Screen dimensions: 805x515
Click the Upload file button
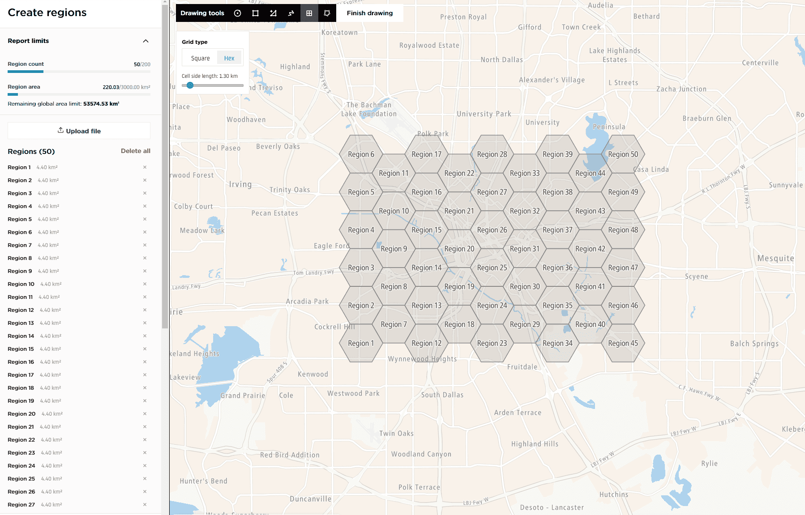tap(79, 131)
